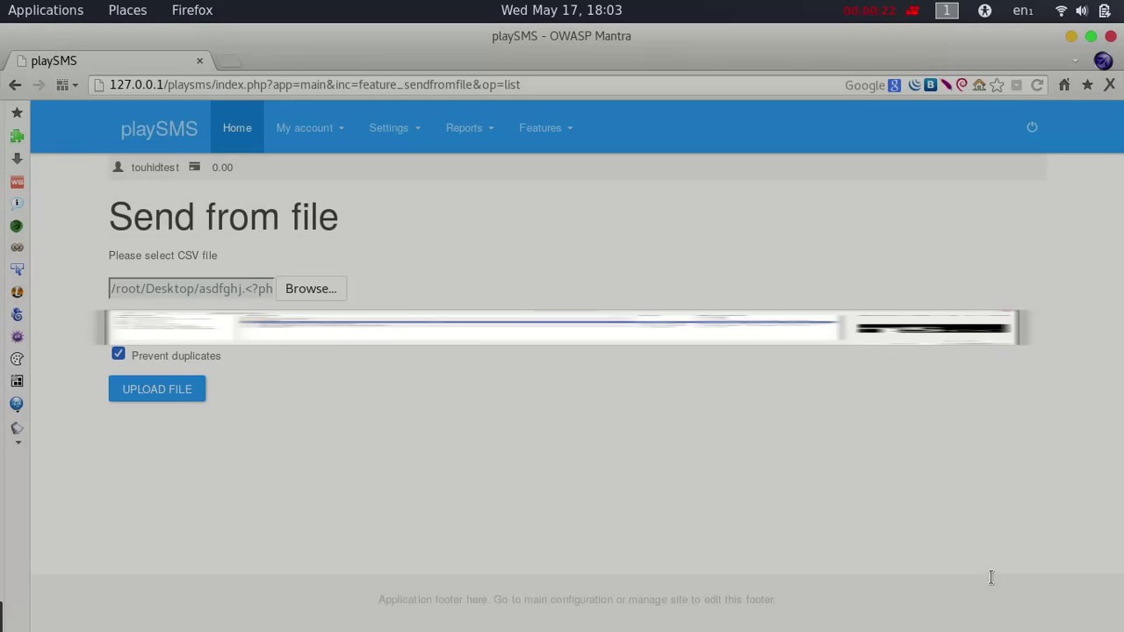This screenshot has width=1124, height=632.
Task: Expand the Features dropdown
Action: click(x=545, y=128)
